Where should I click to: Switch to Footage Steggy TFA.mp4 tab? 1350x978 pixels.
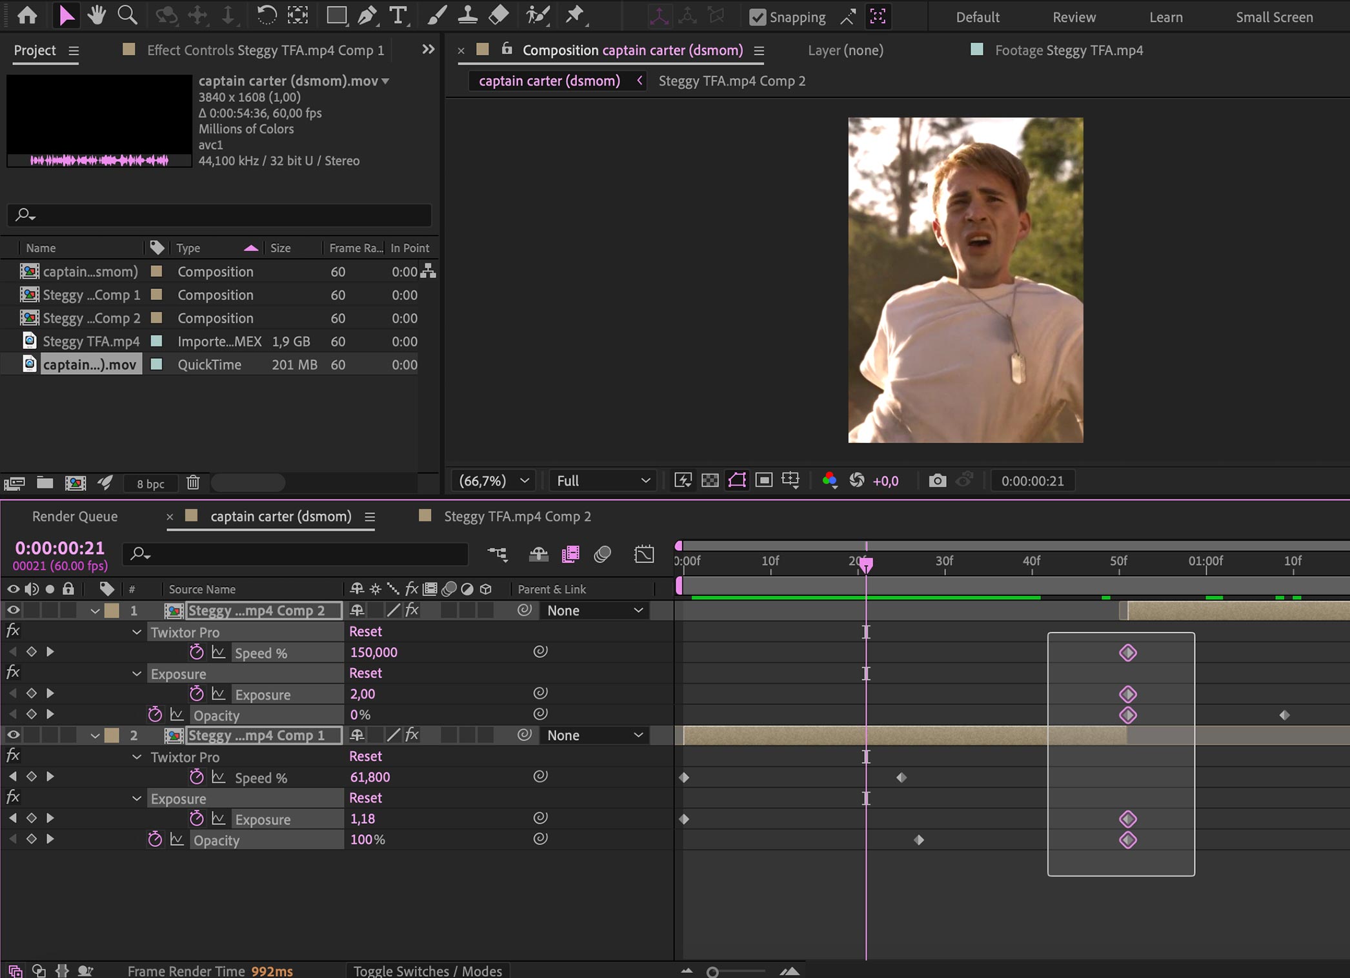1069,50
